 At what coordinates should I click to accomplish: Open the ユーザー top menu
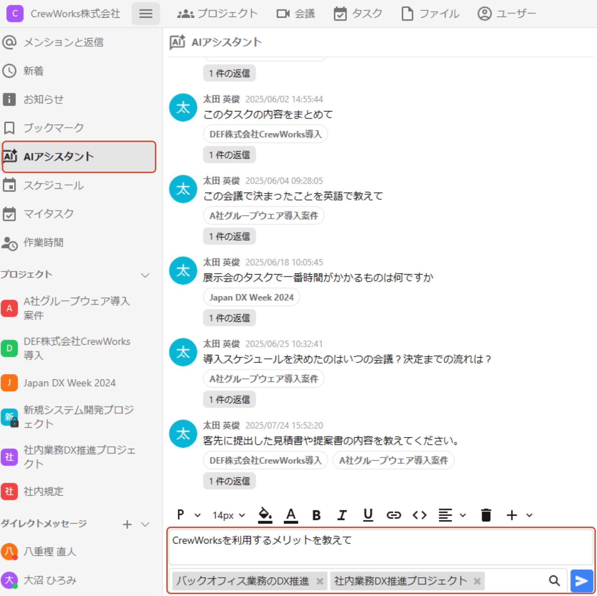[x=507, y=14]
